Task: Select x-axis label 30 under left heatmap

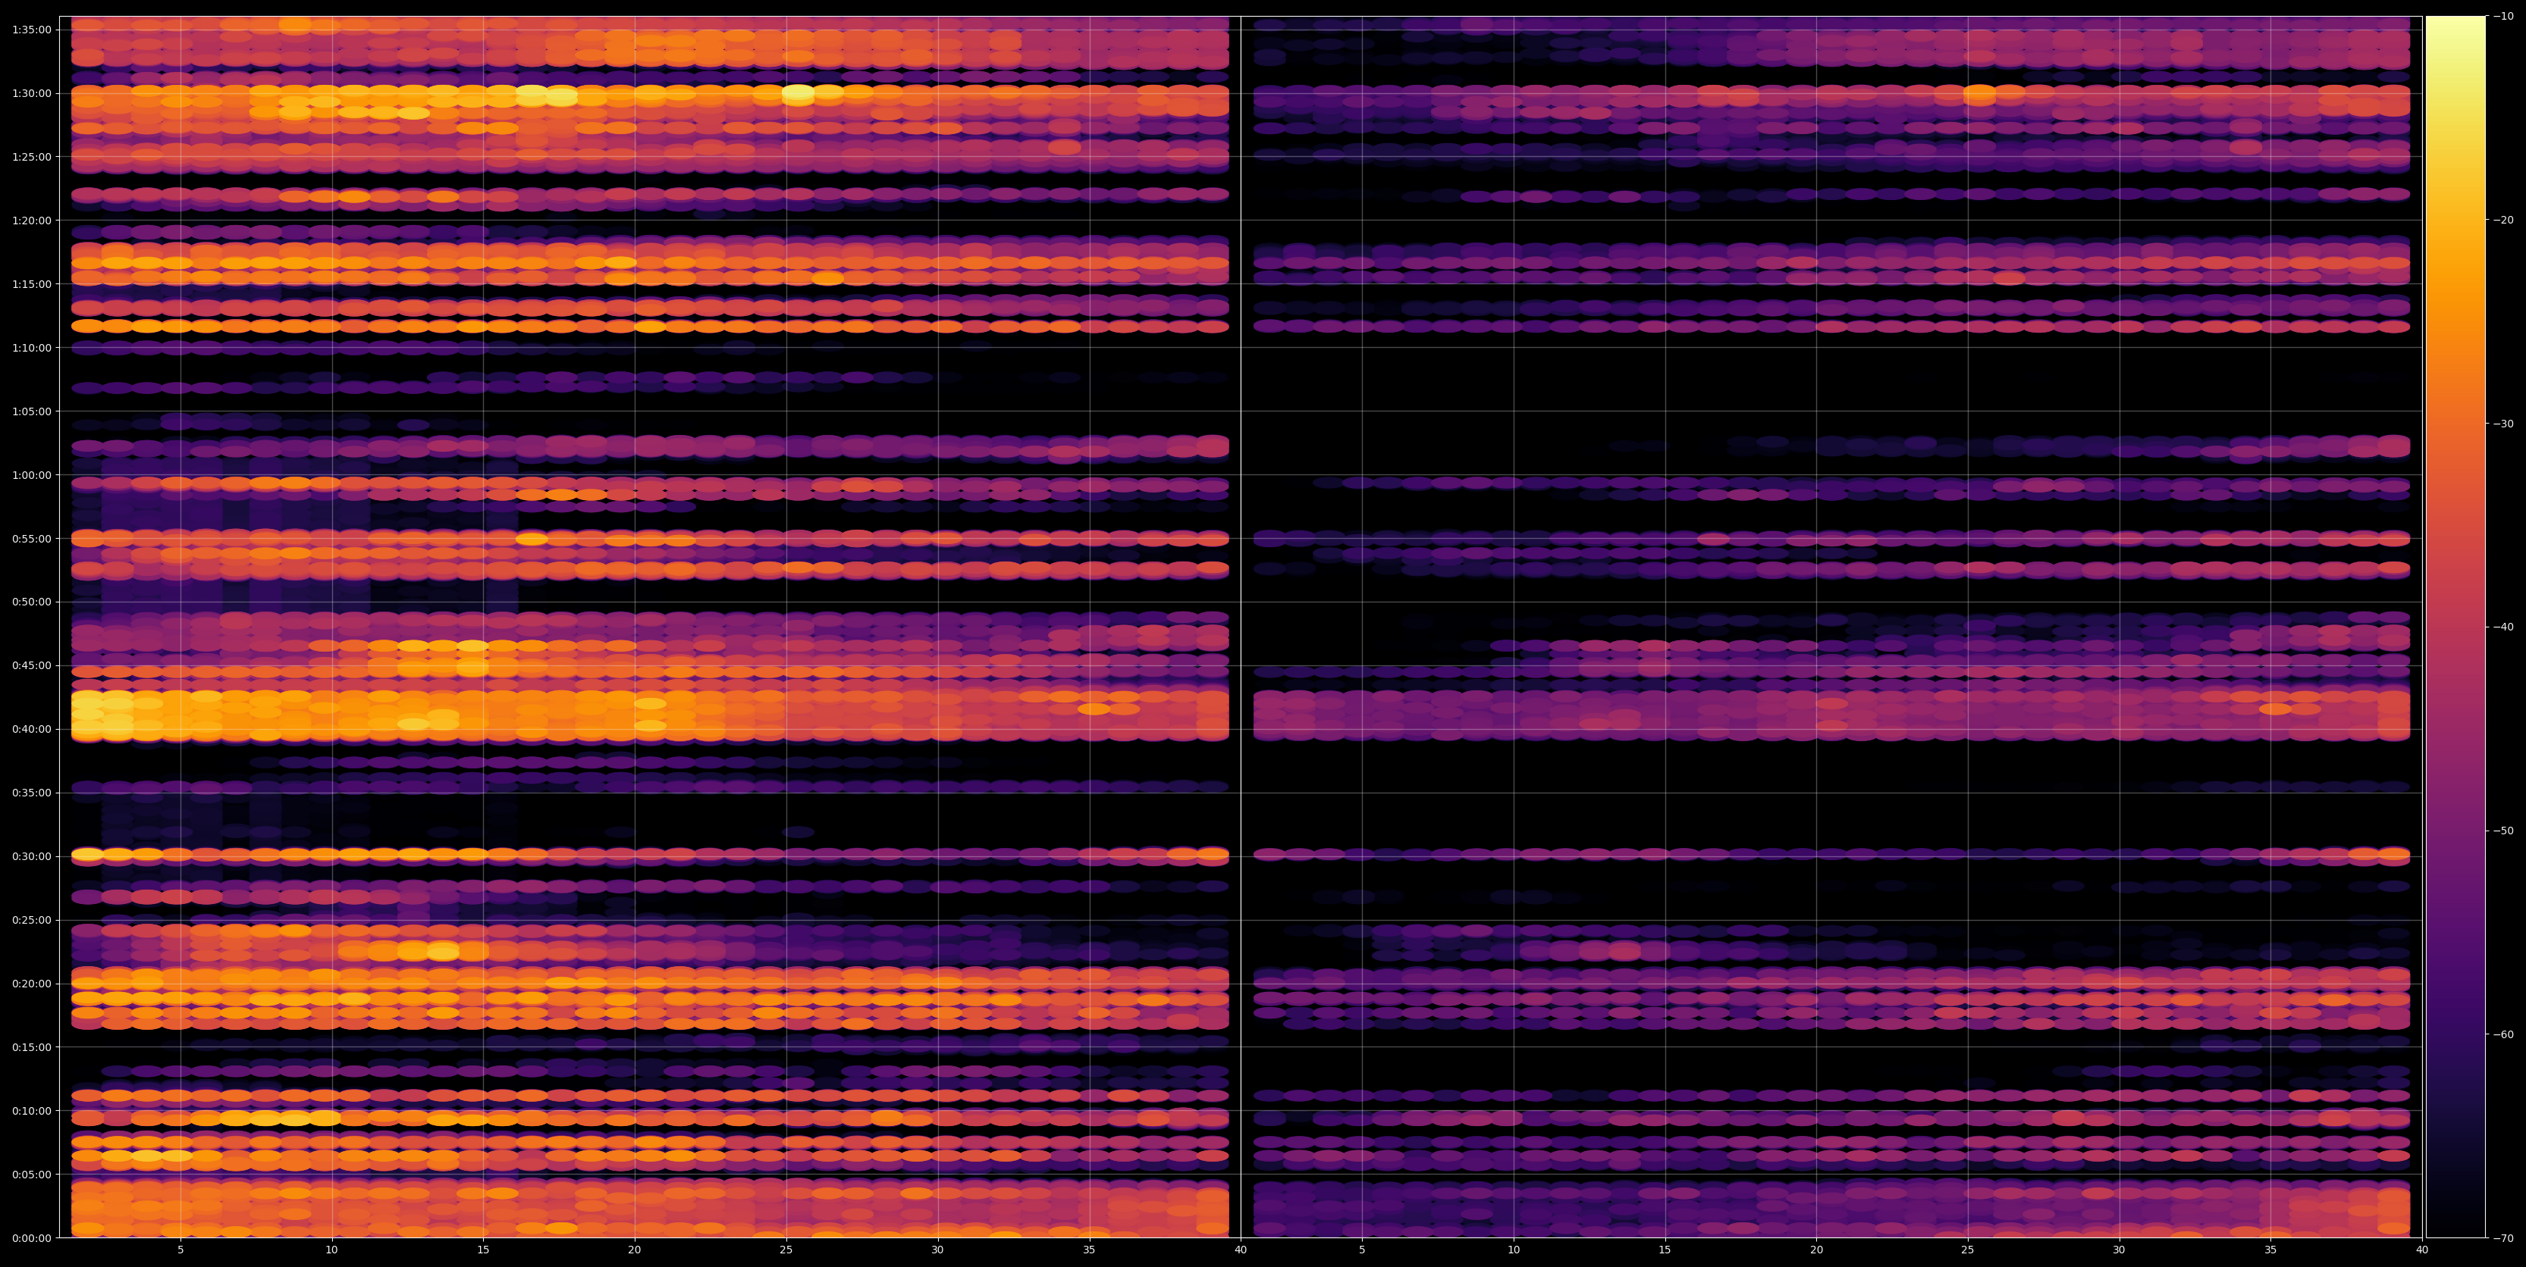Action: pyautogui.click(x=937, y=1250)
